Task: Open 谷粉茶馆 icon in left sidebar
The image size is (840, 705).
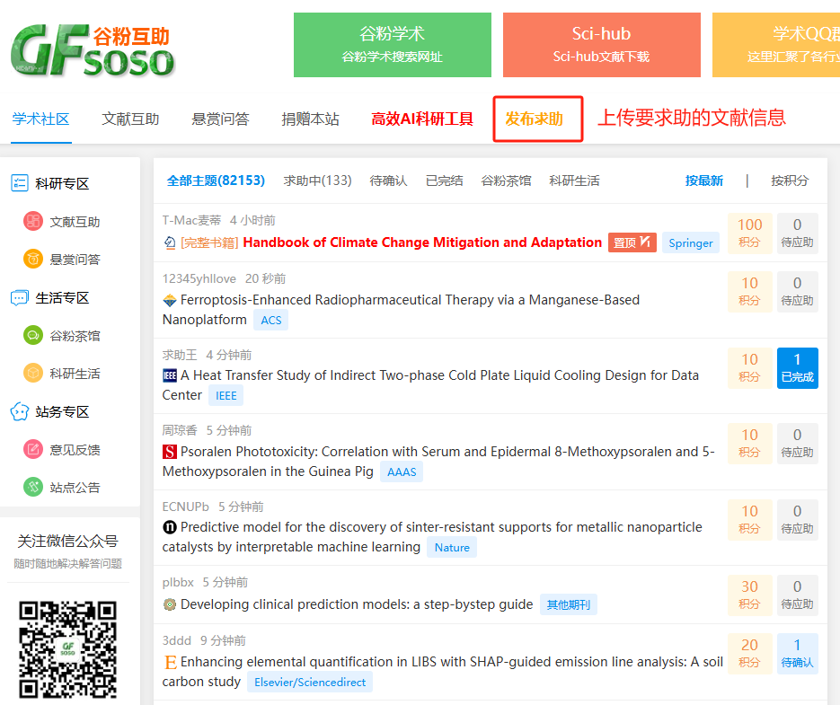Action: [33, 336]
